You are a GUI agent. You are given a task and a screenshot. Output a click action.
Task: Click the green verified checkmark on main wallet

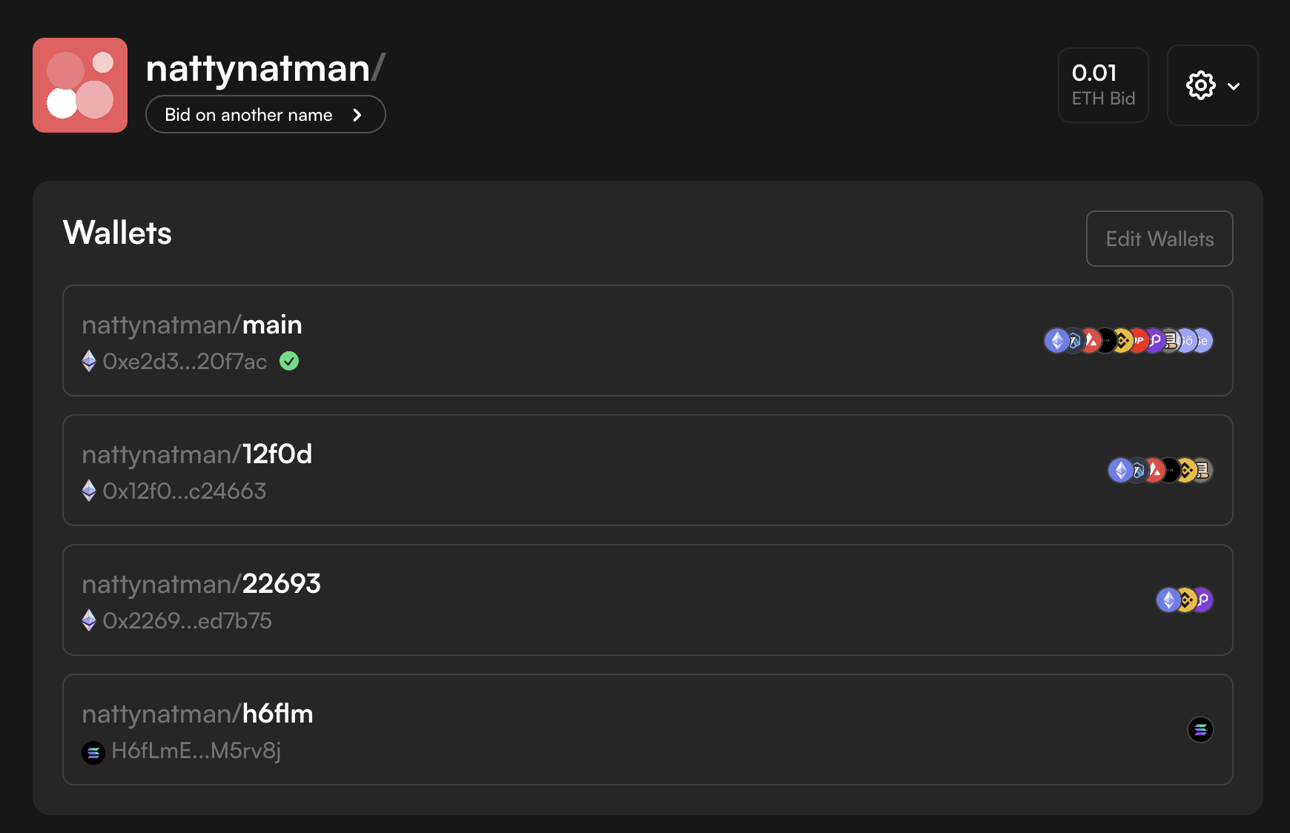289,361
